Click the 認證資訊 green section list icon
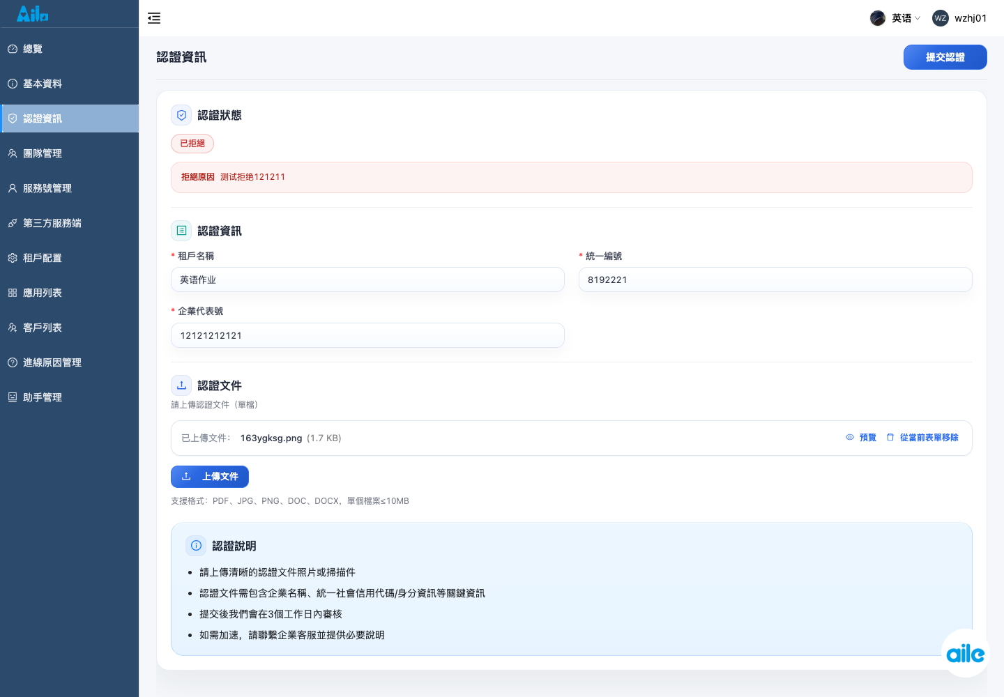Viewport: 1004px width, 697px height. click(x=181, y=231)
